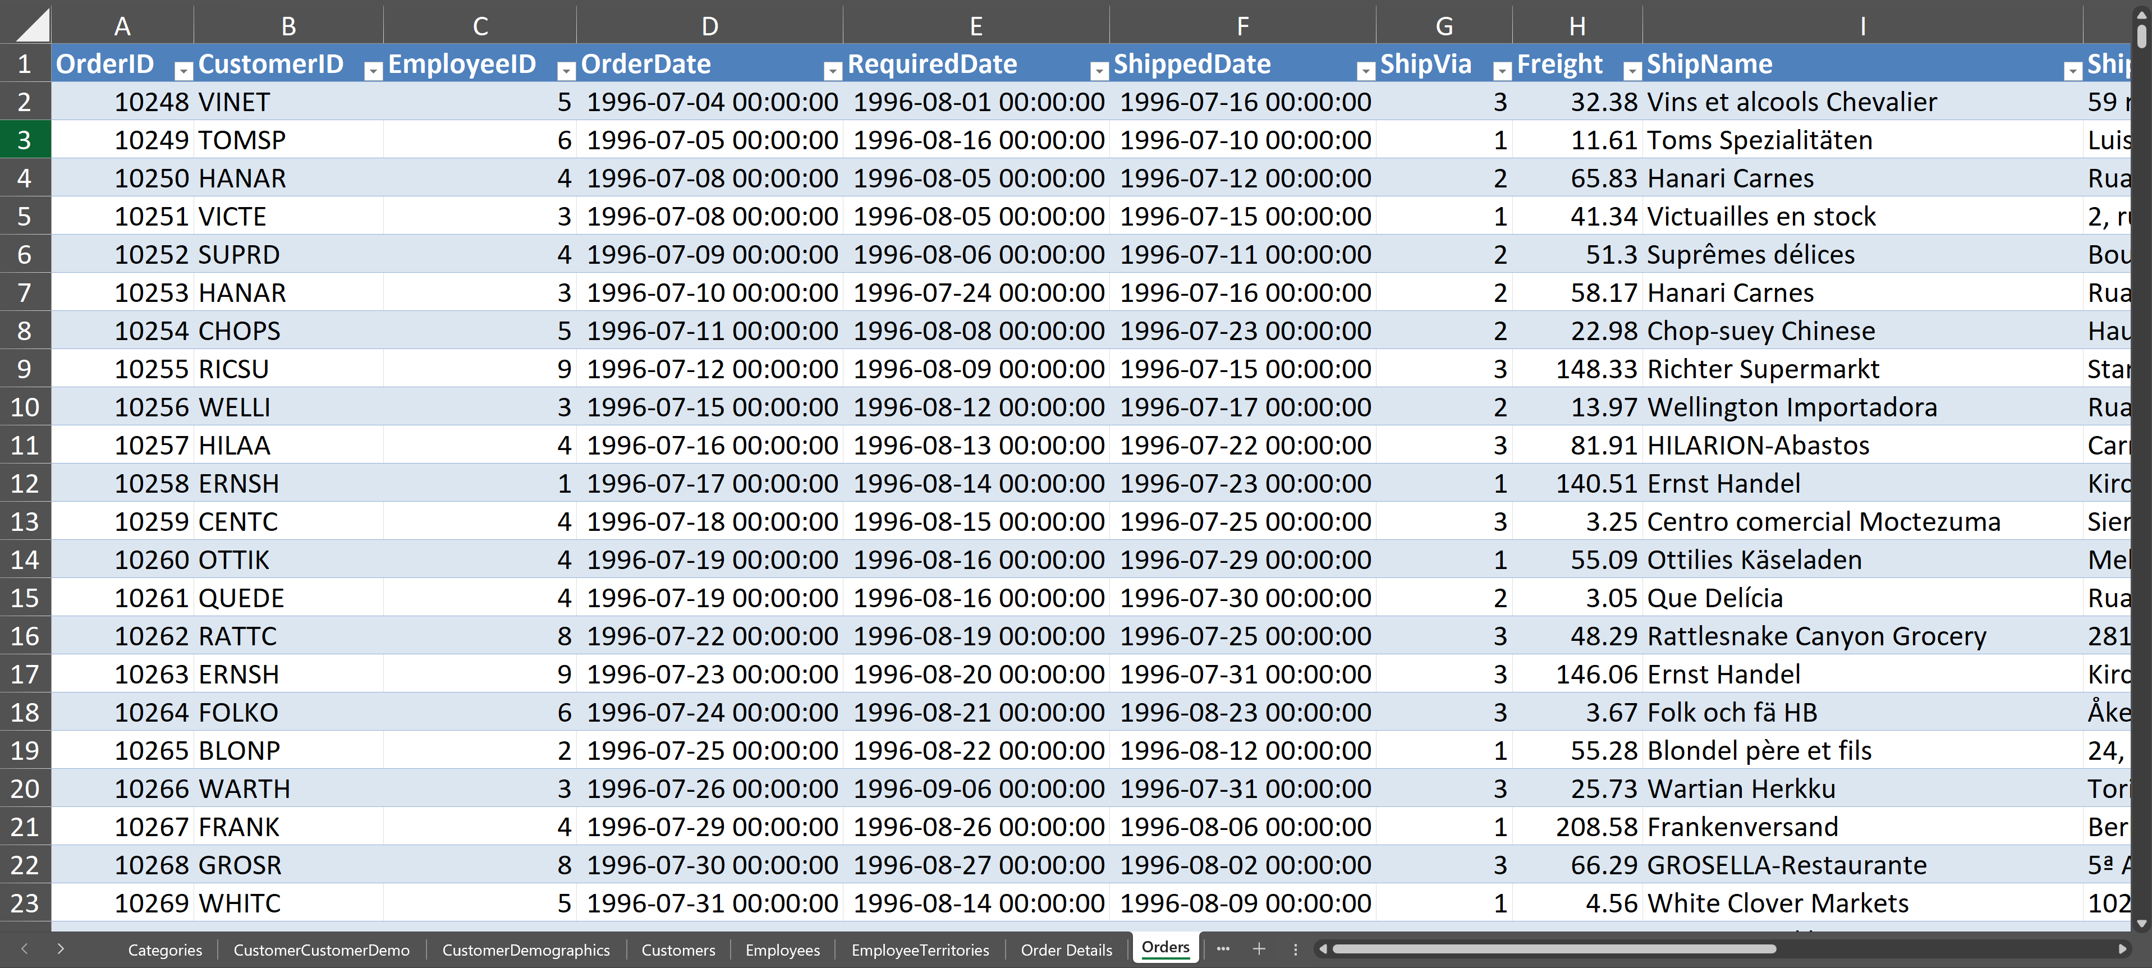
Task: Click the vertical ellipsis options icon
Action: (1296, 949)
